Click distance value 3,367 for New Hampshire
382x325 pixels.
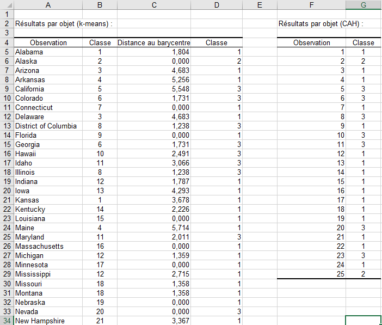click(x=154, y=321)
